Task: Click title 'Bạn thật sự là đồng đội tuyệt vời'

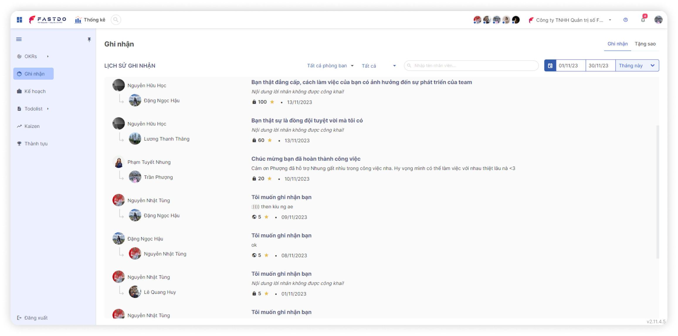Action: point(307,121)
